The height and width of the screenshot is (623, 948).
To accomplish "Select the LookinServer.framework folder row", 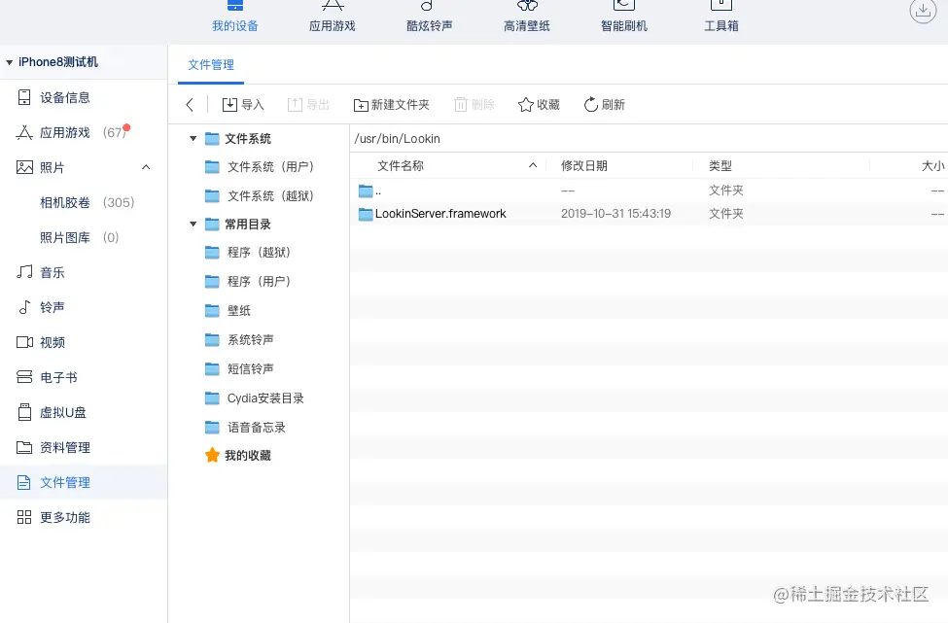I will 649,213.
